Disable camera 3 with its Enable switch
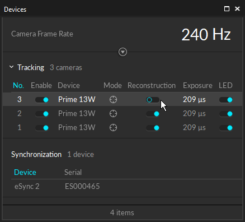The height and width of the screenshot is (222, 245). pos(42,100)
